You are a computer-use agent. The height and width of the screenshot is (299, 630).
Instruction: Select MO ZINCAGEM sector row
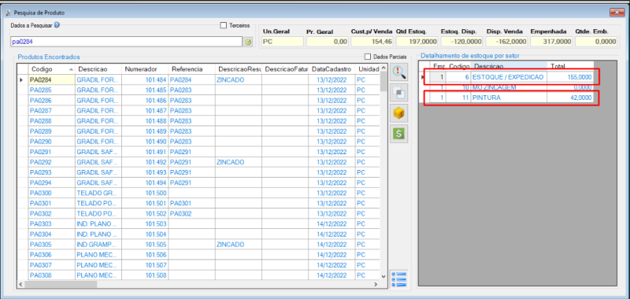pos(506,87)
